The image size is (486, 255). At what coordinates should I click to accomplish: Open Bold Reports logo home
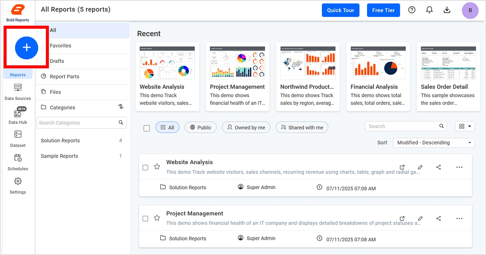click(18, 13)
